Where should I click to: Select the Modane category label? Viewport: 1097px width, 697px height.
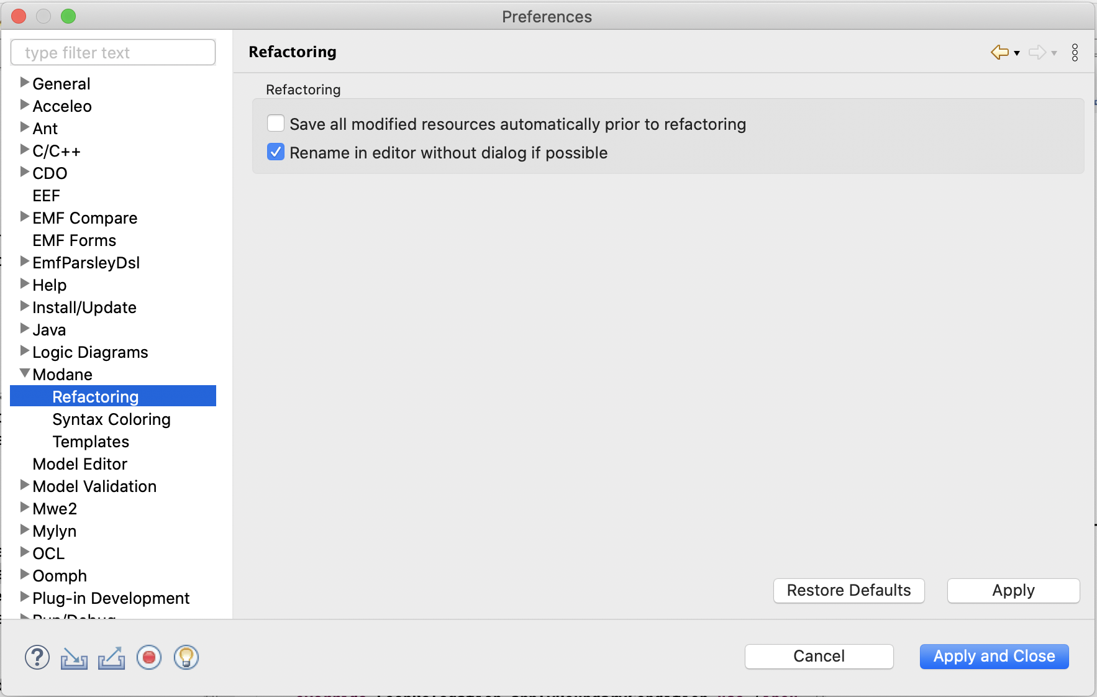[x=62, y=375]
